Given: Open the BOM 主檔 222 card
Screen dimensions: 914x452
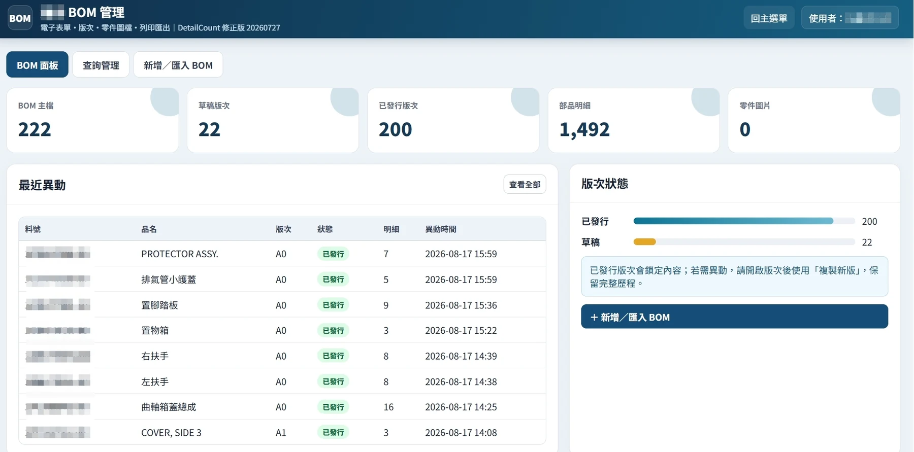Looking at the screenshot, I should [x=92, y=120].
